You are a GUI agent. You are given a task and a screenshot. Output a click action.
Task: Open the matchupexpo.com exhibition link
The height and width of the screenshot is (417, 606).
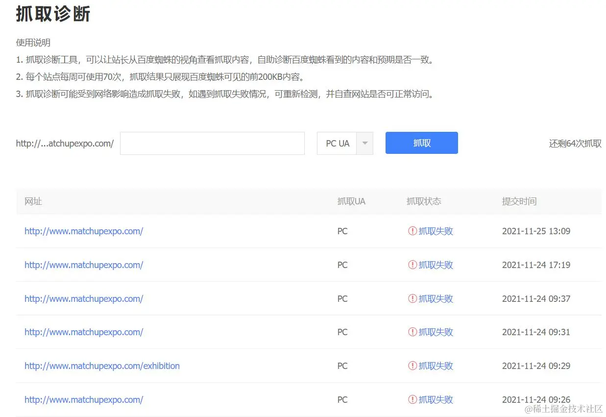tap(102, 366)
